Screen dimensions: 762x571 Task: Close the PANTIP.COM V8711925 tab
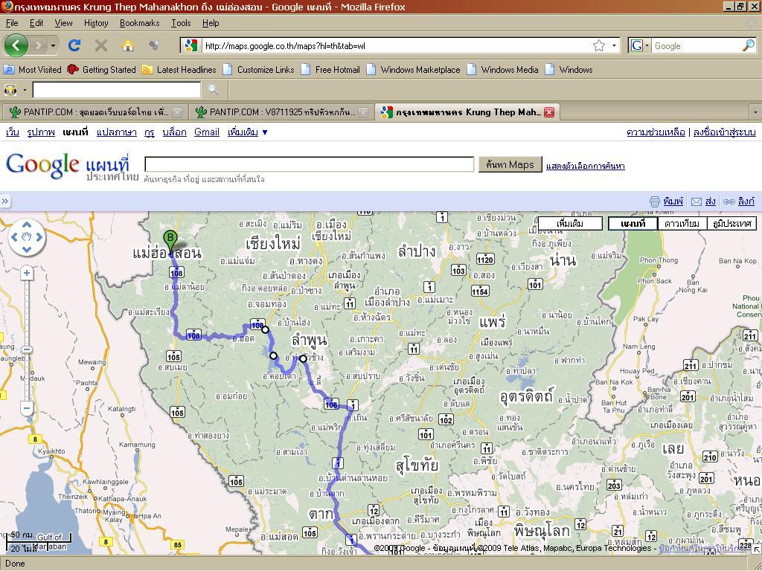[363, 112]
